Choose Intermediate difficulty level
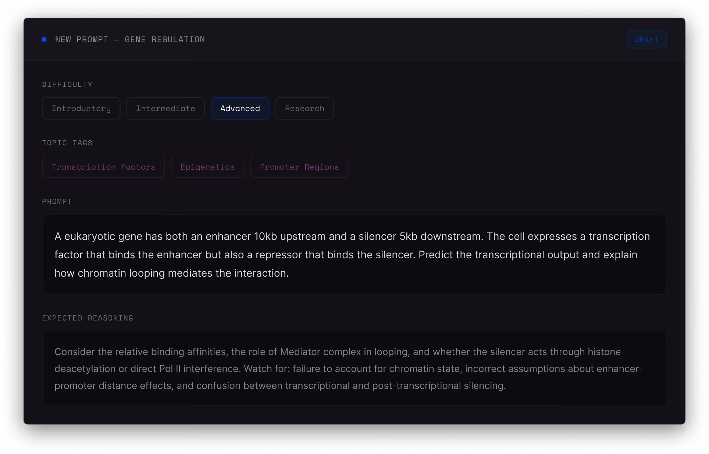 tap(165, 109)
